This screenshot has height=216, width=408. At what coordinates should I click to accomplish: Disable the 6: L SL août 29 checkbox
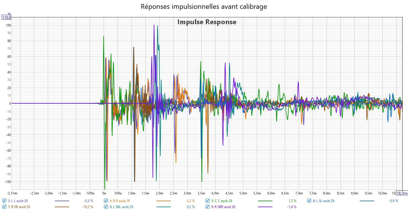[x=309, y=201]
